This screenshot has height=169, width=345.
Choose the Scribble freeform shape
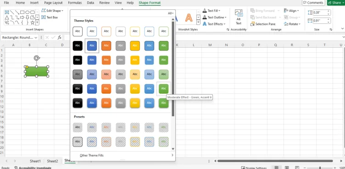click(7, 23)
